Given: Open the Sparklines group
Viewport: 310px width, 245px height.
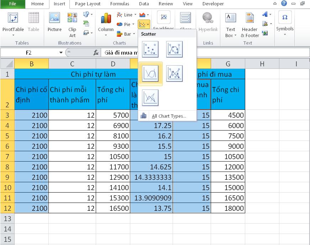Looking at the screenshot, I should coord(164,20).
